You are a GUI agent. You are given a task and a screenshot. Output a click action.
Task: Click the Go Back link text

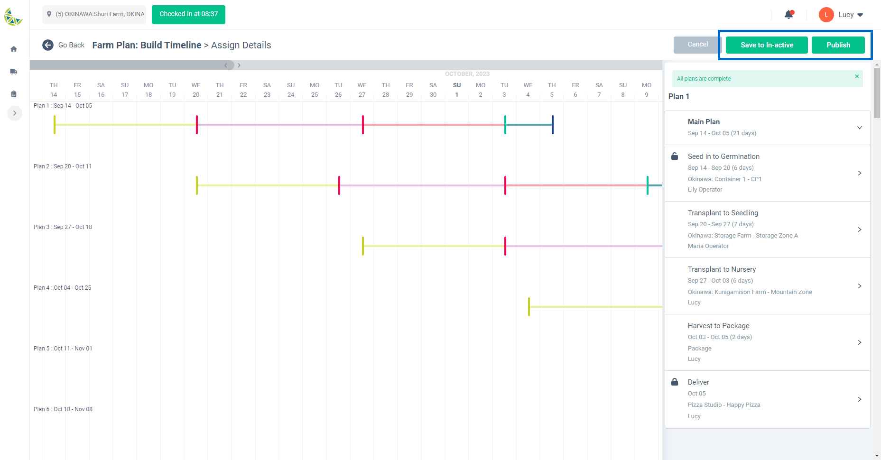[71, 45]
